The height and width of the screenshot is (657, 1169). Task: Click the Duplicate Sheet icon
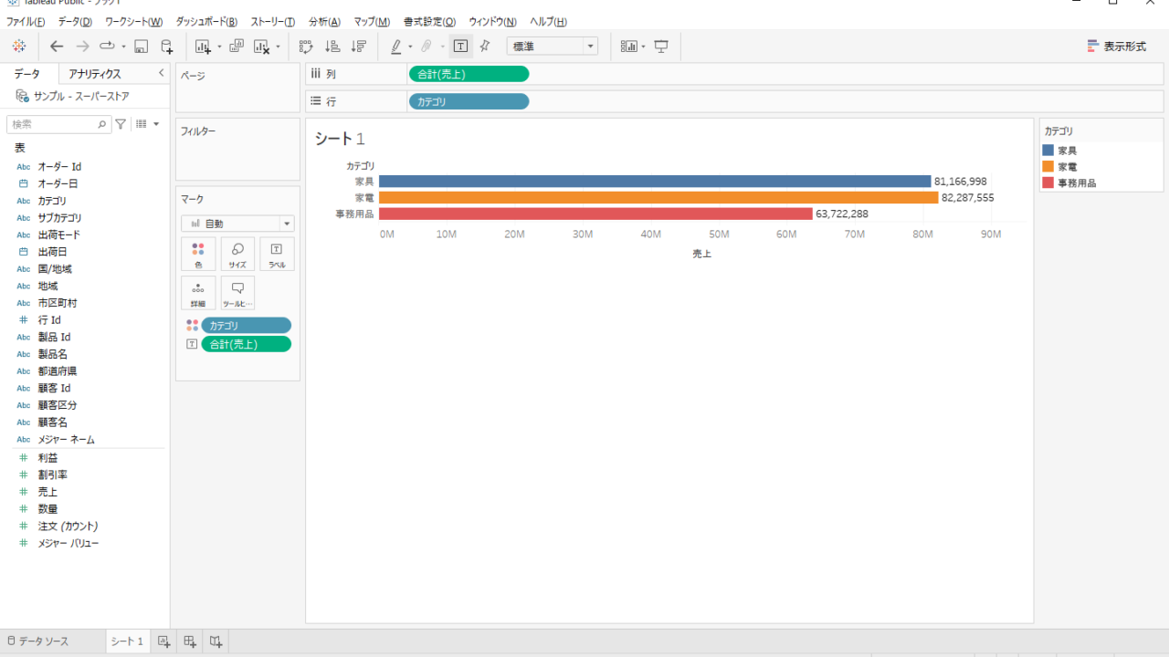click(237, 46)
